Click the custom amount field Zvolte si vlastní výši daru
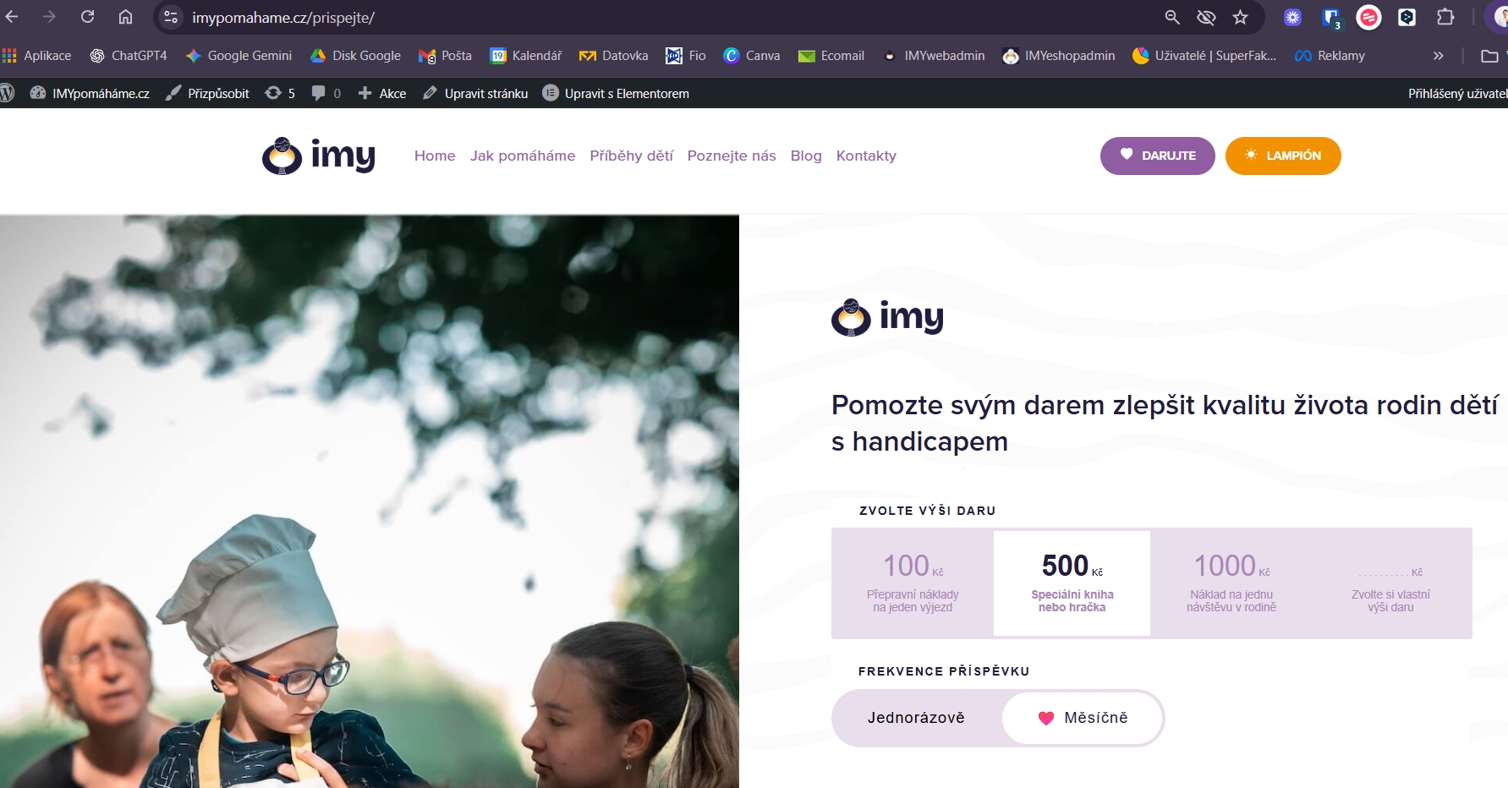Image resolution: width=1508 pixels, height=788 pixels. pos(1390,583)
